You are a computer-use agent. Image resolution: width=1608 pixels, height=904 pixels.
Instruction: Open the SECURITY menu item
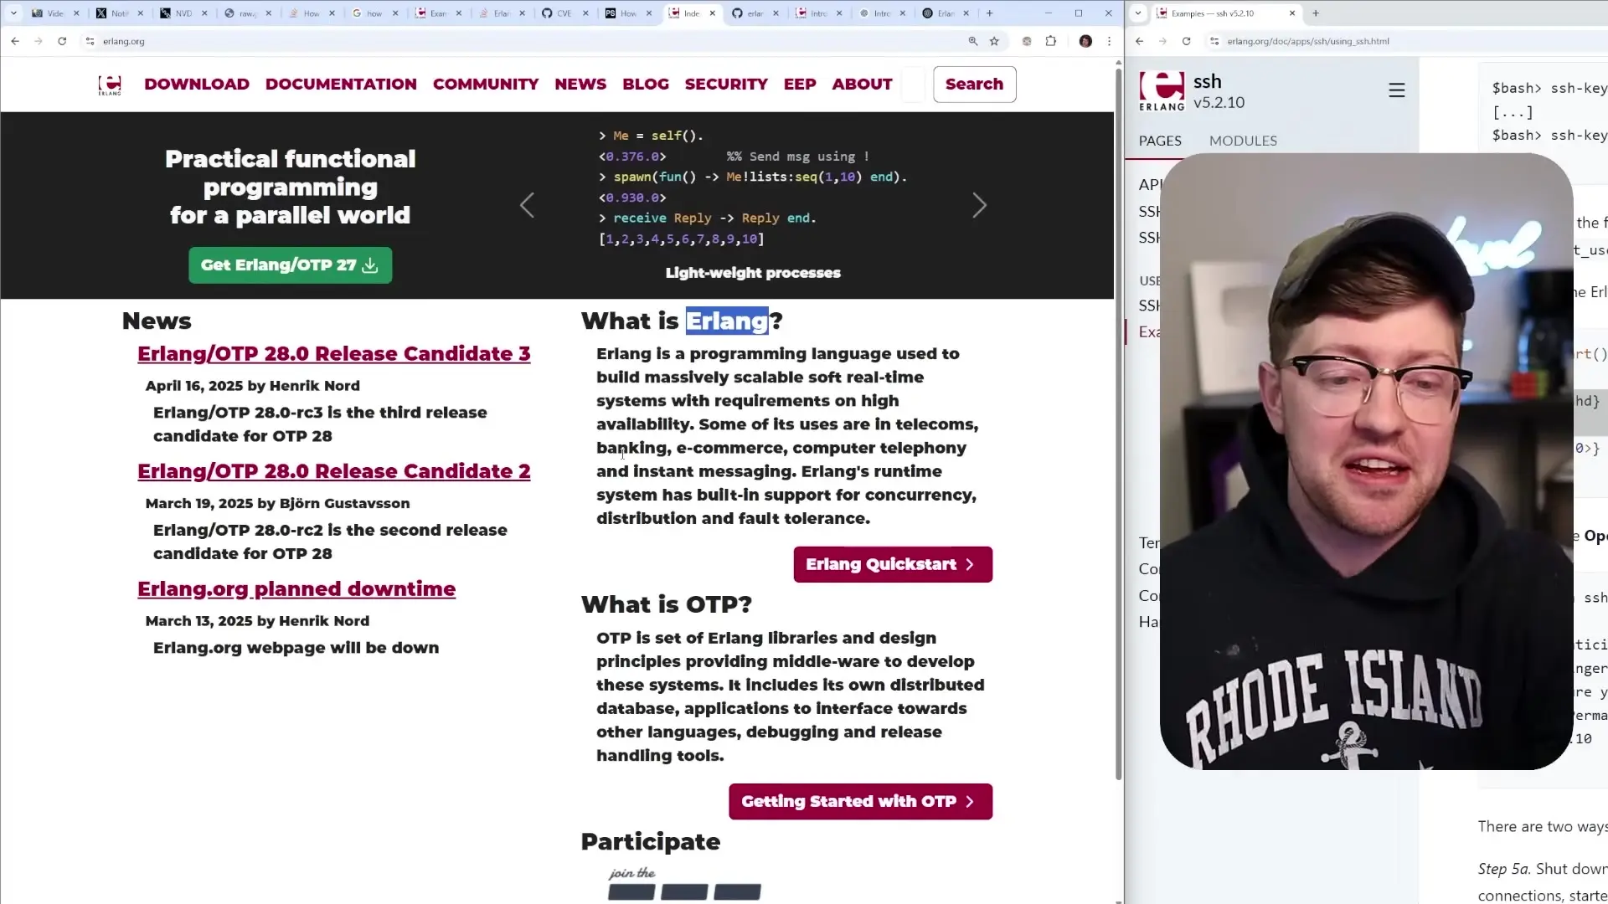tap(726, 84)
